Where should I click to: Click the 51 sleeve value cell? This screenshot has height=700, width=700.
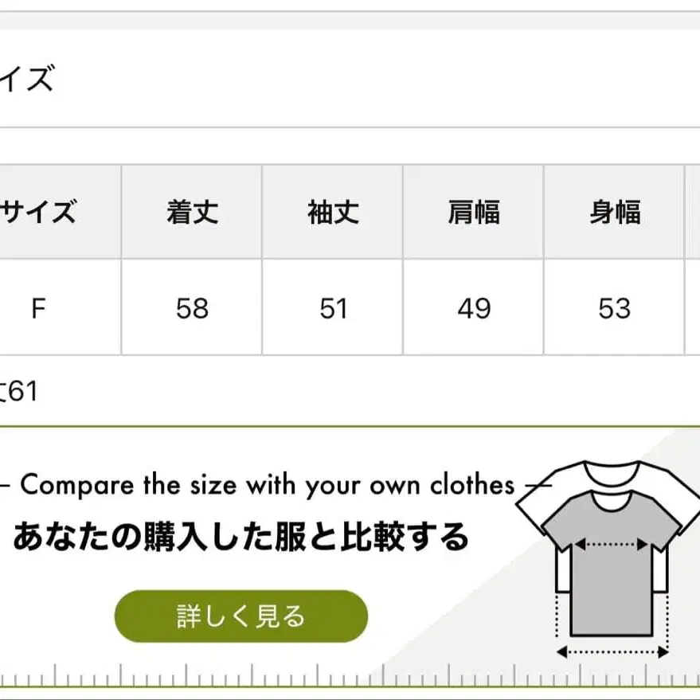click(333, 308)
